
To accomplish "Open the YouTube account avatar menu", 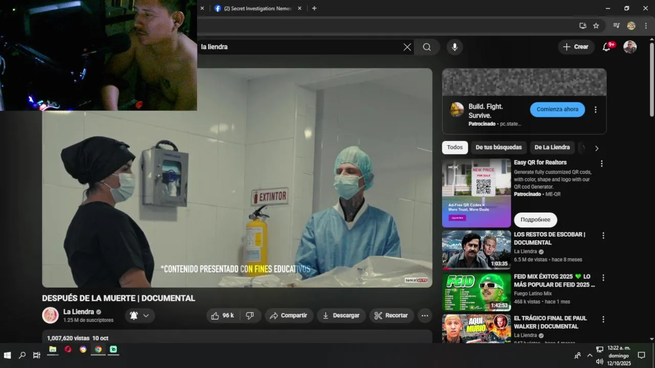I will (x=630, y=47).
